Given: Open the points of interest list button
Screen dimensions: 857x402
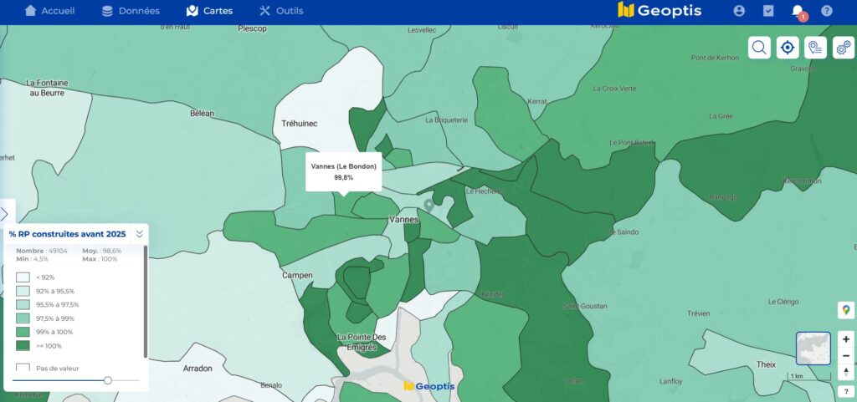Looking at the screenshot, I should (x=815, y=48).
